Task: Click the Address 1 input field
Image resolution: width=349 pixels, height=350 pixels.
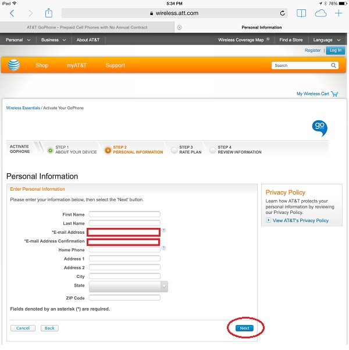Action: (124, 259)
